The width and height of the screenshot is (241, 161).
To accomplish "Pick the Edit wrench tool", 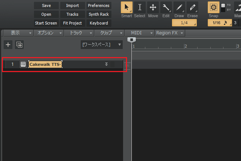I will pyautogui.click(x=166, y=8).
